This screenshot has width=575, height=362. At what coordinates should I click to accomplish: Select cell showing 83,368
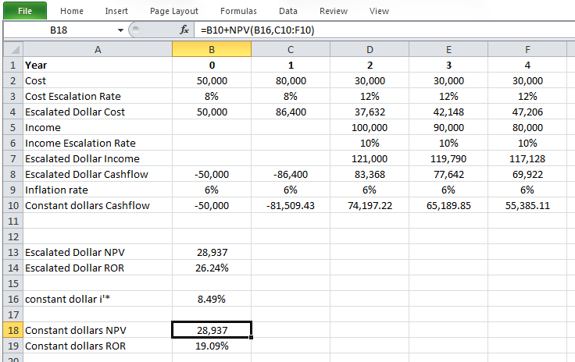click(x=370, y=174)
